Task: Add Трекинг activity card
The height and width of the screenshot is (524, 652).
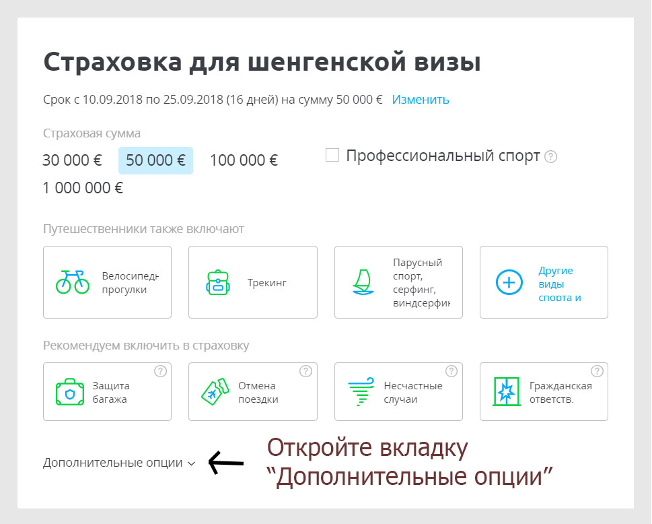Action: click(253, 282)
